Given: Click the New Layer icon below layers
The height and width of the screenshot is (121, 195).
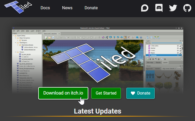Looking at the screenshot, I should (148, 59).
